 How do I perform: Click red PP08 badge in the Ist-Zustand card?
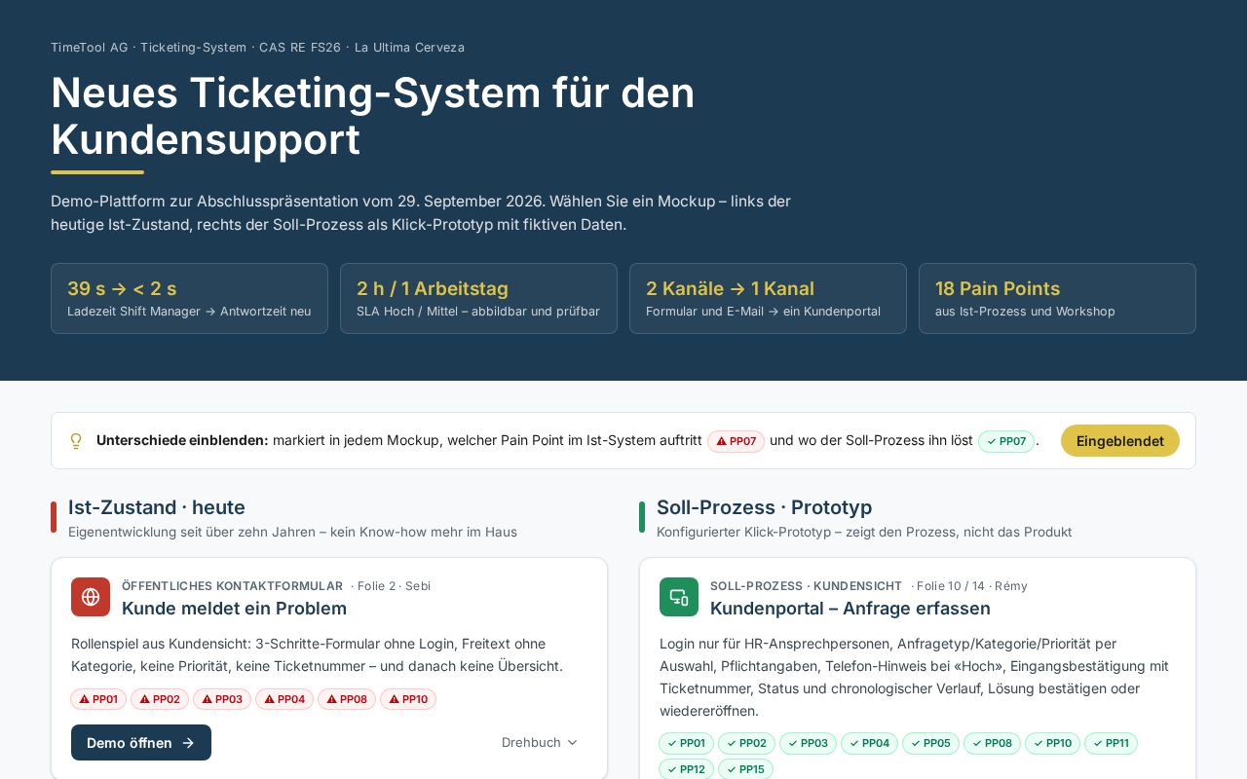pyautogui.click(x=347, y=699)
